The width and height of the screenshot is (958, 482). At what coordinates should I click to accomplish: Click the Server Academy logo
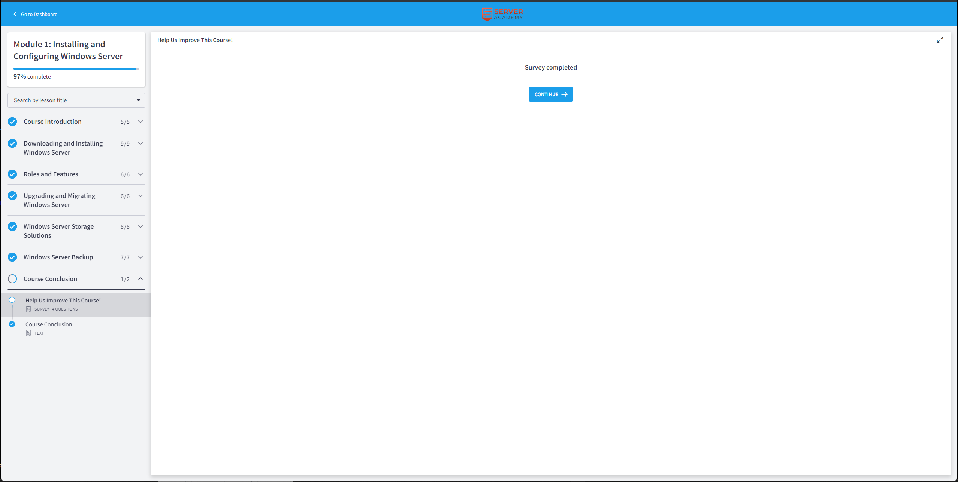point(502,14)
